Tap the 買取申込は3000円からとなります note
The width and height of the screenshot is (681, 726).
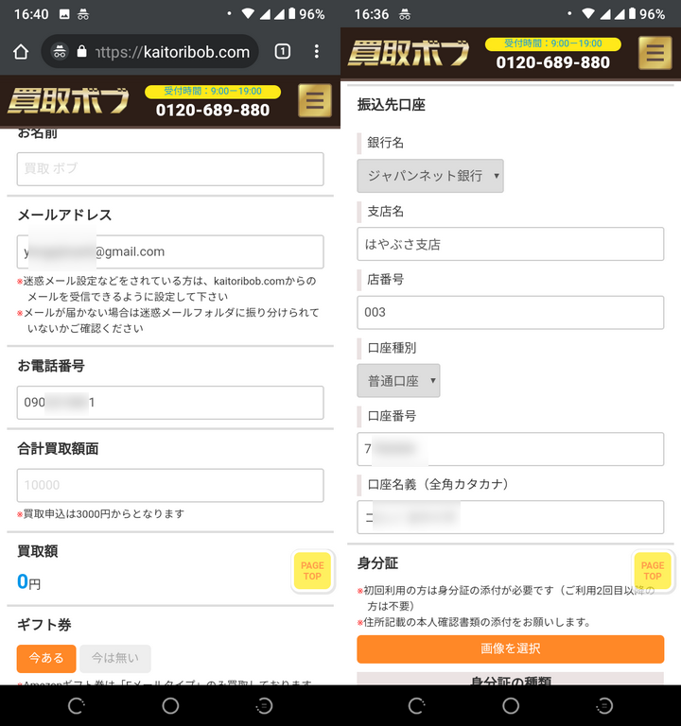[x=101, y=514]
